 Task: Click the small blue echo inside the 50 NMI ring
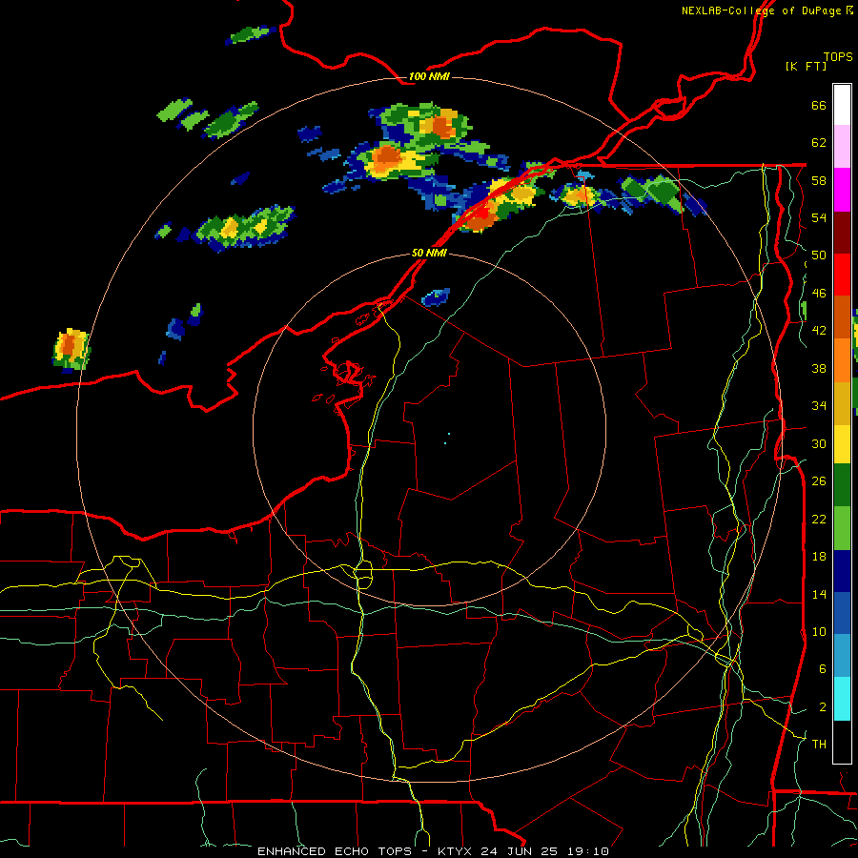point(436,297)
